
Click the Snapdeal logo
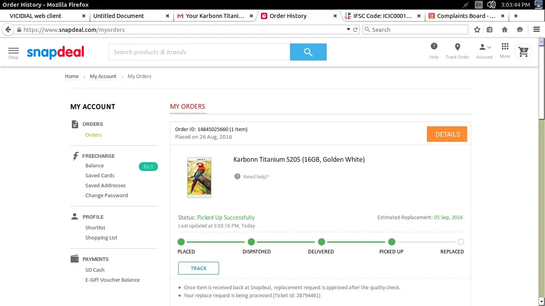click(x=55, y=52)
